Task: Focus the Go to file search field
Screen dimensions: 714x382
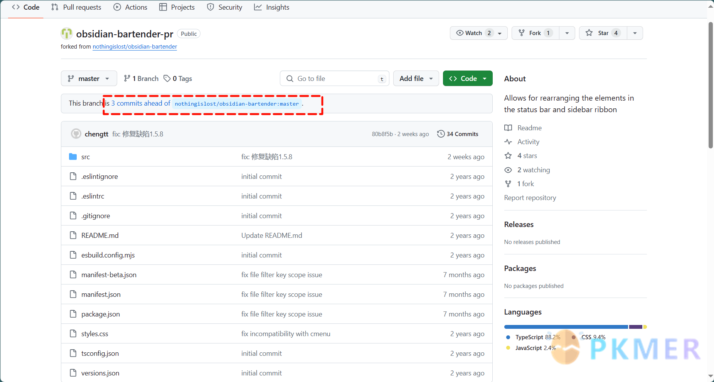Action: 335,79
